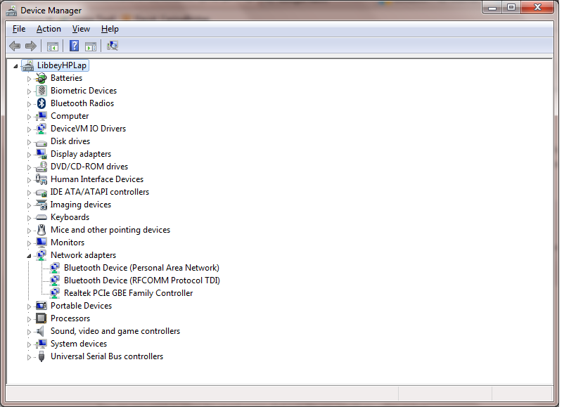Viewport: 576px width, 407px height.
Task: Expand the Disk drives node arrow
Action: coord(29,142)
